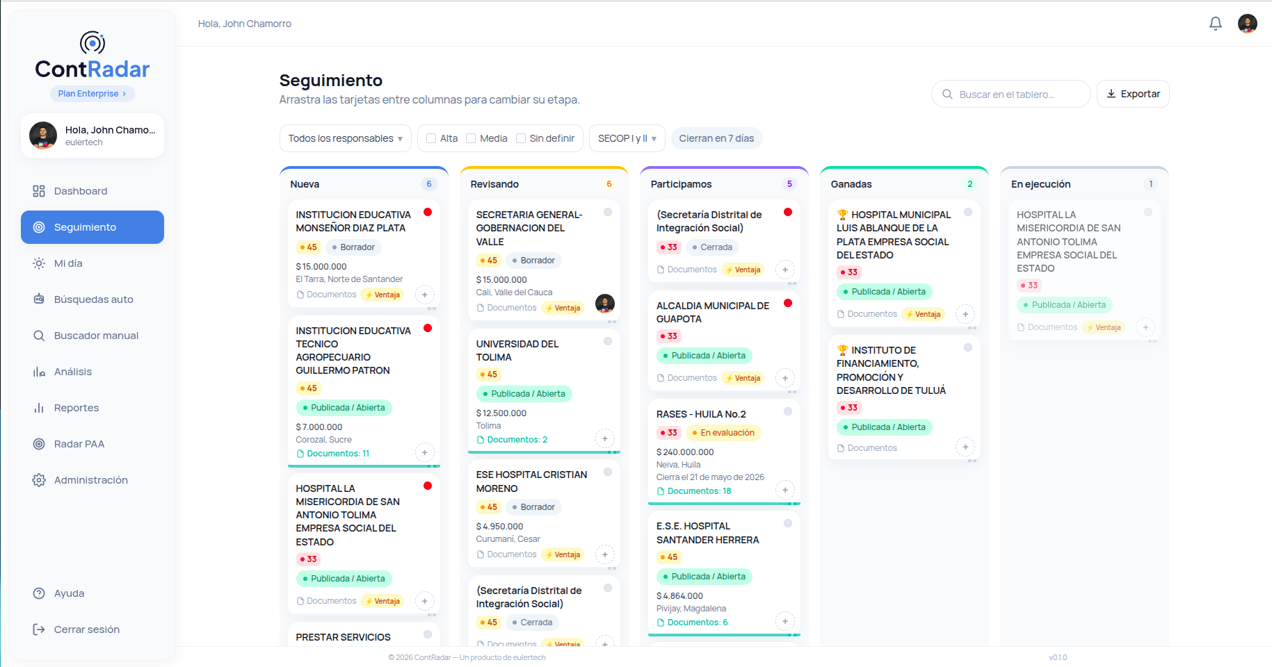Click plus button on GUILLERMO PATRON card

425,452
